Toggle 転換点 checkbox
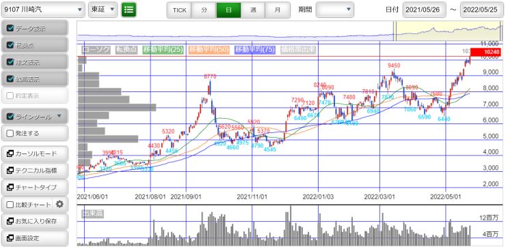Image resolution: width=506 pixels, height=249 pixels. coord(10,46)
